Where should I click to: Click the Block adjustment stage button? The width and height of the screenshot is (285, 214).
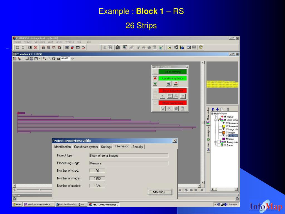coord(173,91)
